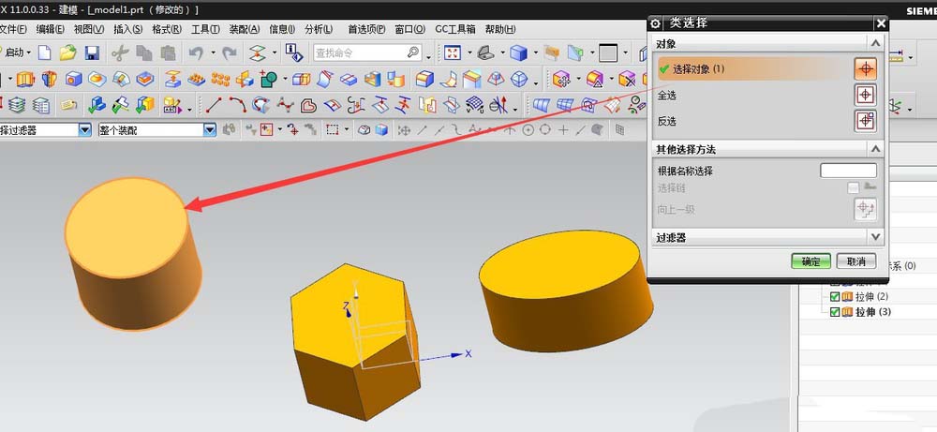Click the Select All crosshair button
The image size is (937, 432).
coord(865,95)
